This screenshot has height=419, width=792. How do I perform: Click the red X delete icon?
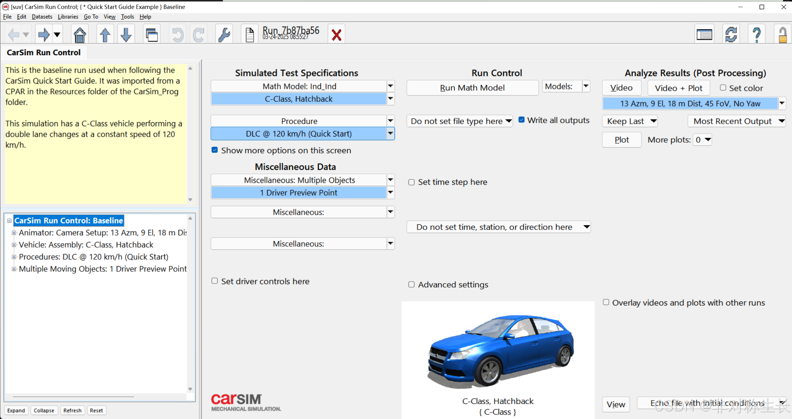336,34
